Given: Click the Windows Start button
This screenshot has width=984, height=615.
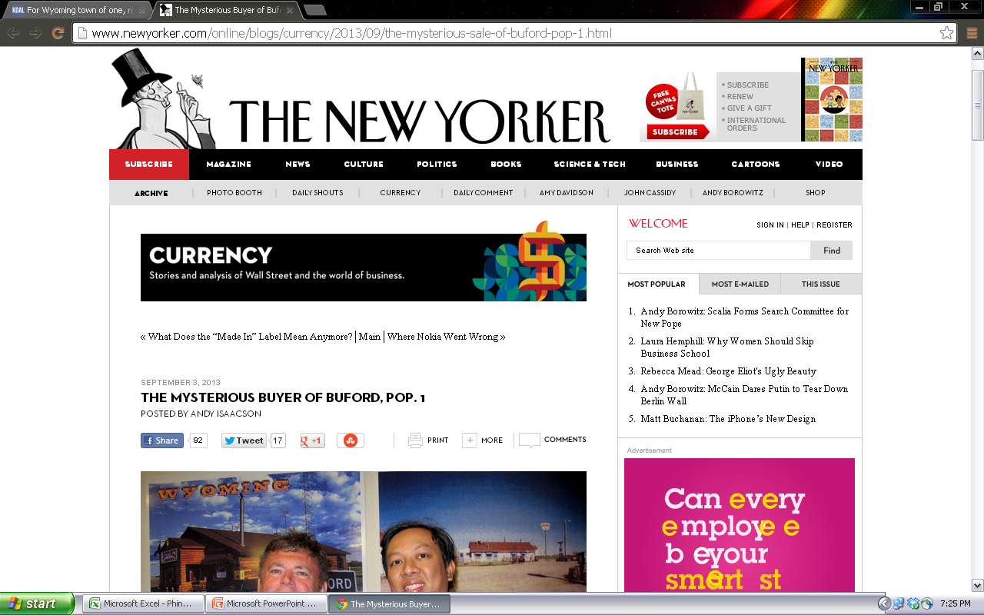Looking at the screenshot, I should [x=38, y=603].
